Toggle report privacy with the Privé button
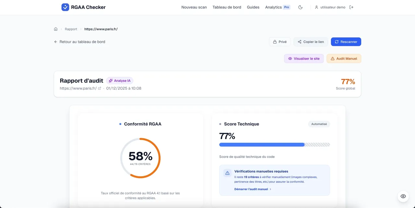Image resolution: width=415 pixels, height=208 pixels. click(x=279, y=41)
